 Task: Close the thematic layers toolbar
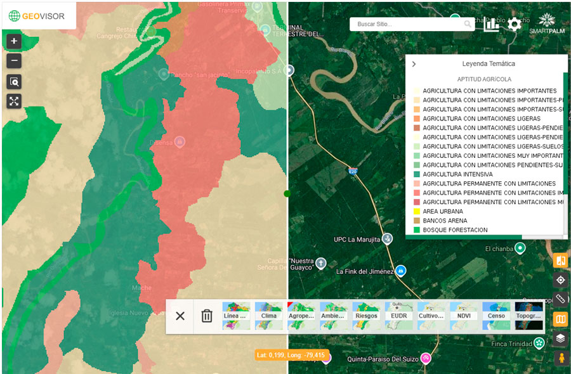click(x=180, y=316)
